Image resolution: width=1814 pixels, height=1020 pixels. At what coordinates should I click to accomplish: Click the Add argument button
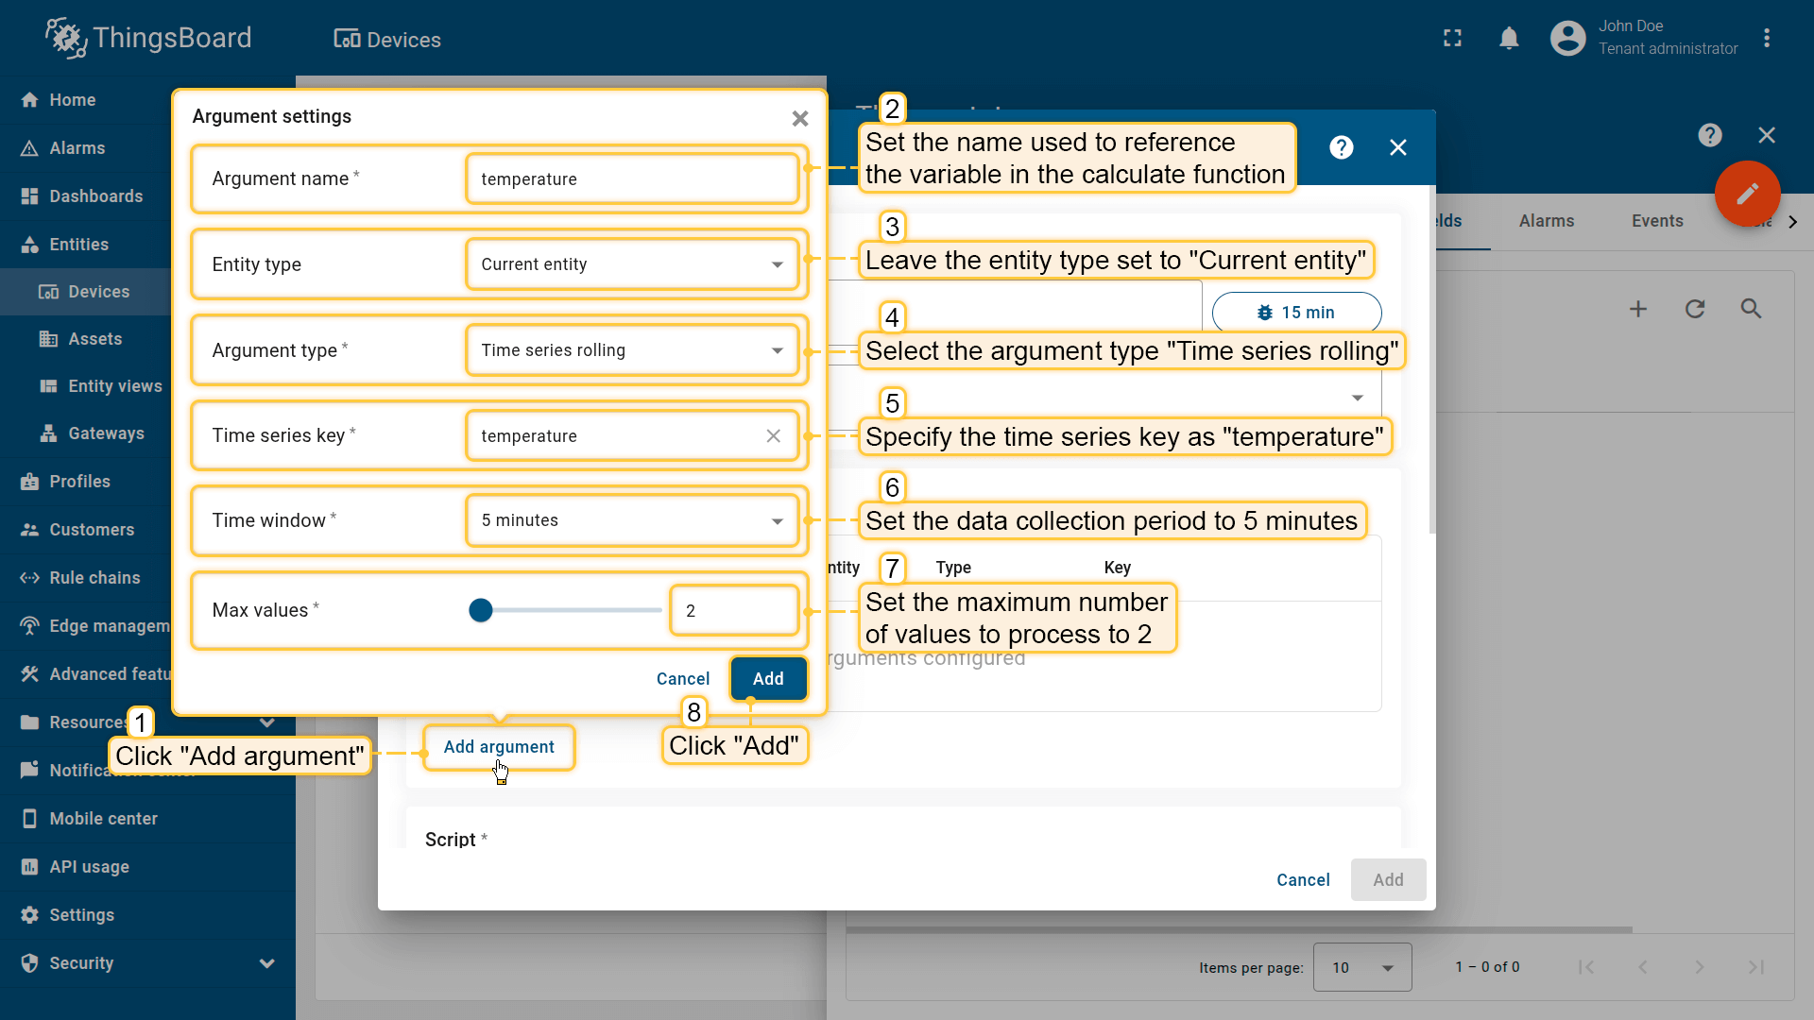[x=499, y=747]
